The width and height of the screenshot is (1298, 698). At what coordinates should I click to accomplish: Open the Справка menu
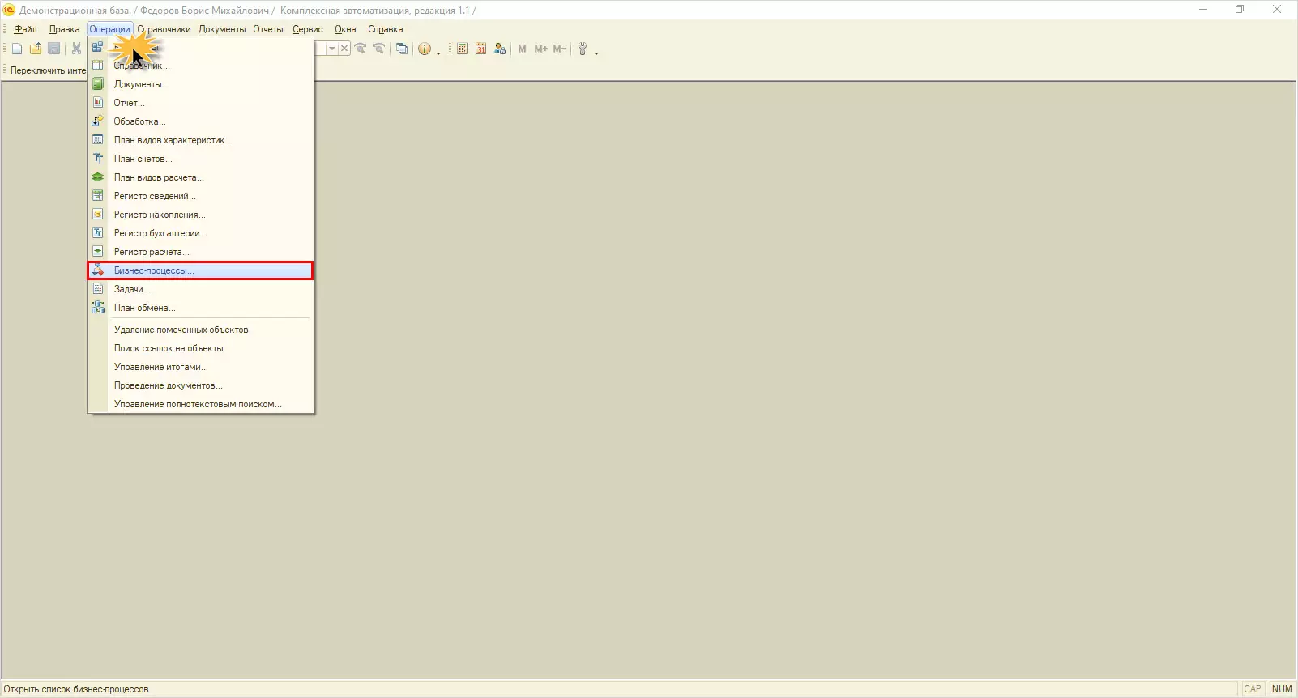(x=385, y=29)
